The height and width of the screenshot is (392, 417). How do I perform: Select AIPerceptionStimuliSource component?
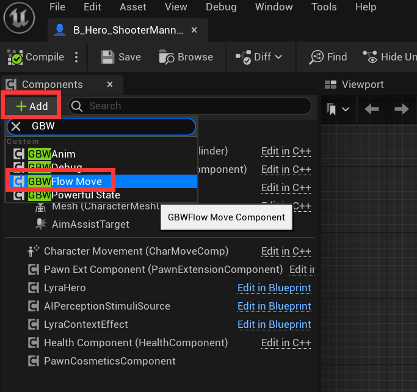107,307
